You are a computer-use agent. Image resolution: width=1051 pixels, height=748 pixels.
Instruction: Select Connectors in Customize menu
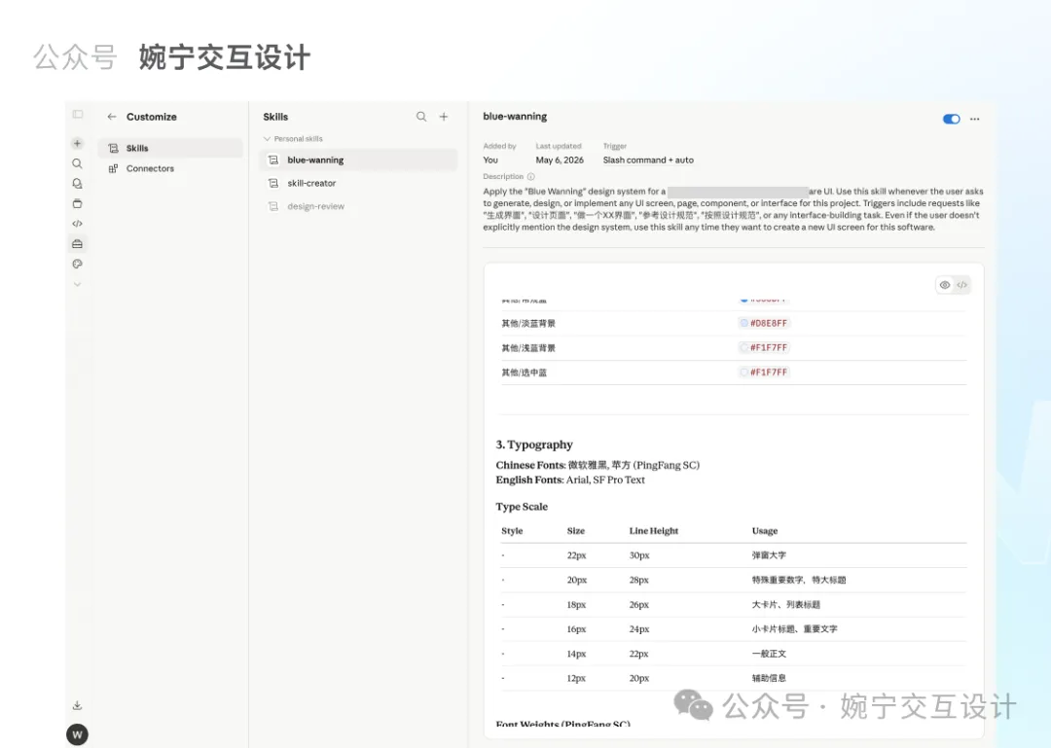[170, 169]
